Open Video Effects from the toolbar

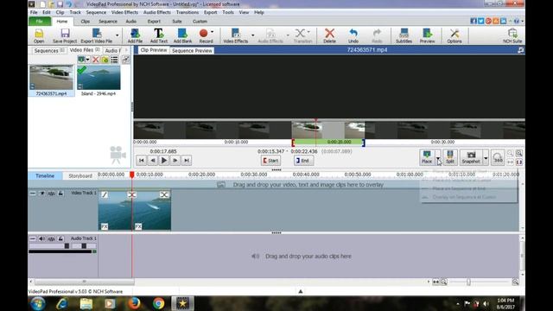(x=235, y=35)
